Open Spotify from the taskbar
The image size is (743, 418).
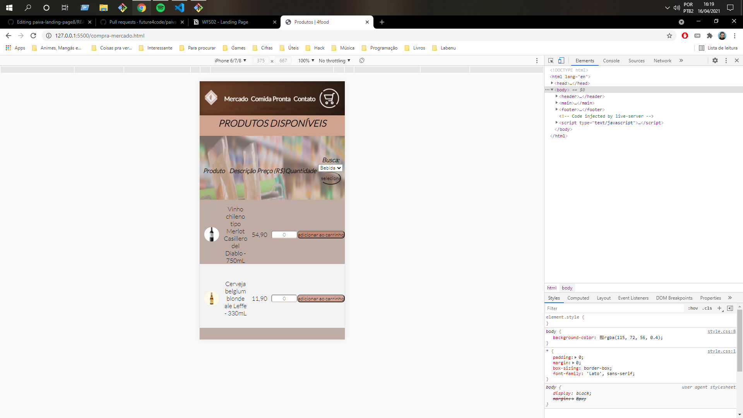pos(160,7)
